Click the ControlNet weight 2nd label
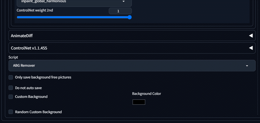This screenshot has width=260, height=123. [x=35, y=10]
